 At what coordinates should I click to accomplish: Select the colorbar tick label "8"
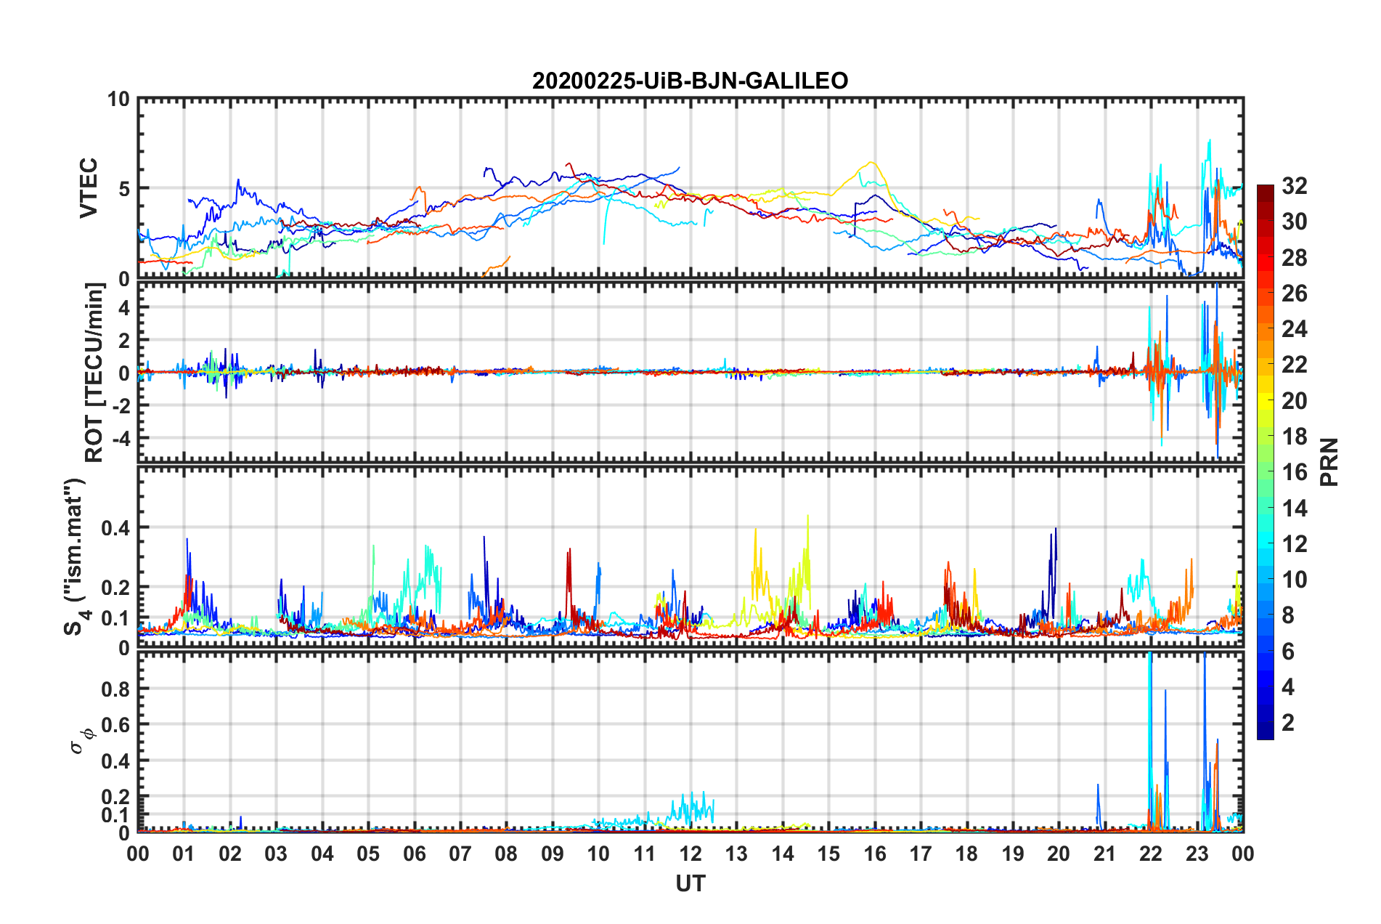[x=1288, y=615]
